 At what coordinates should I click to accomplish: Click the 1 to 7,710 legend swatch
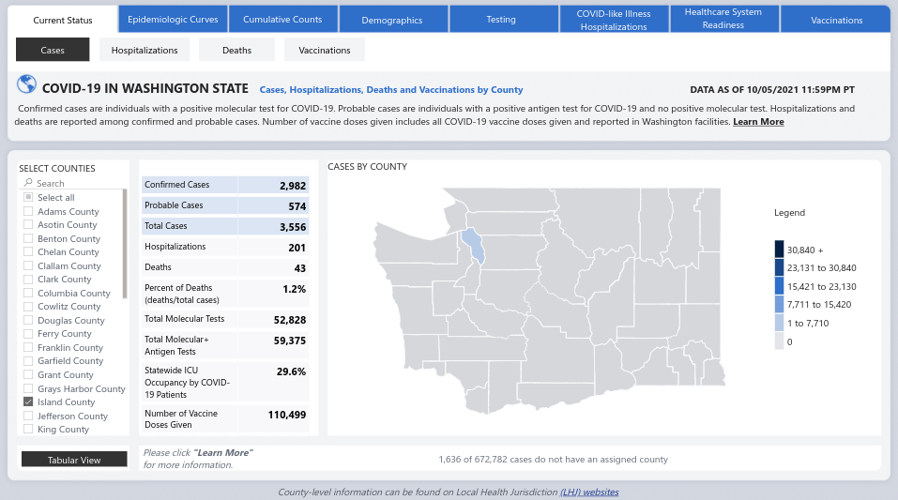pyautogui.click(x=779, y=323)
